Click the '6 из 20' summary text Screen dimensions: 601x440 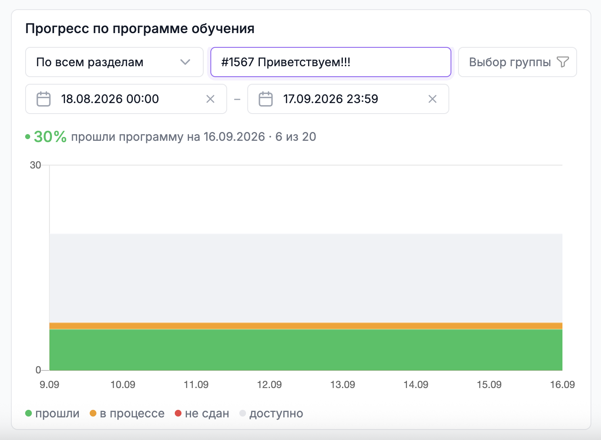(x=296, y=137)
